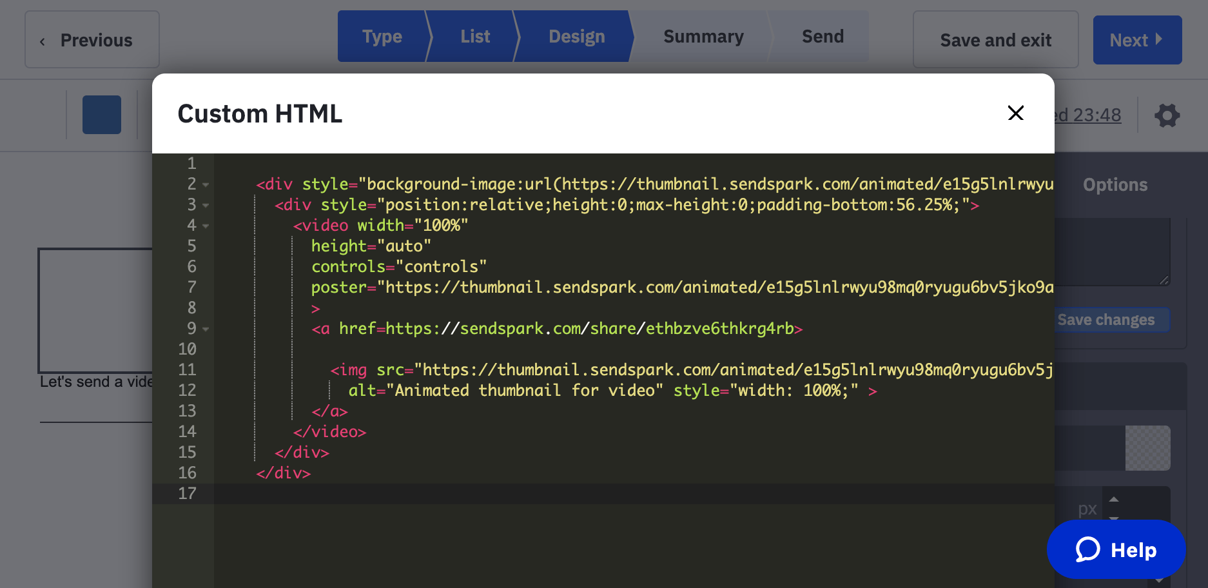Collapse code fold arrow on line 2

tap(206, 185)
